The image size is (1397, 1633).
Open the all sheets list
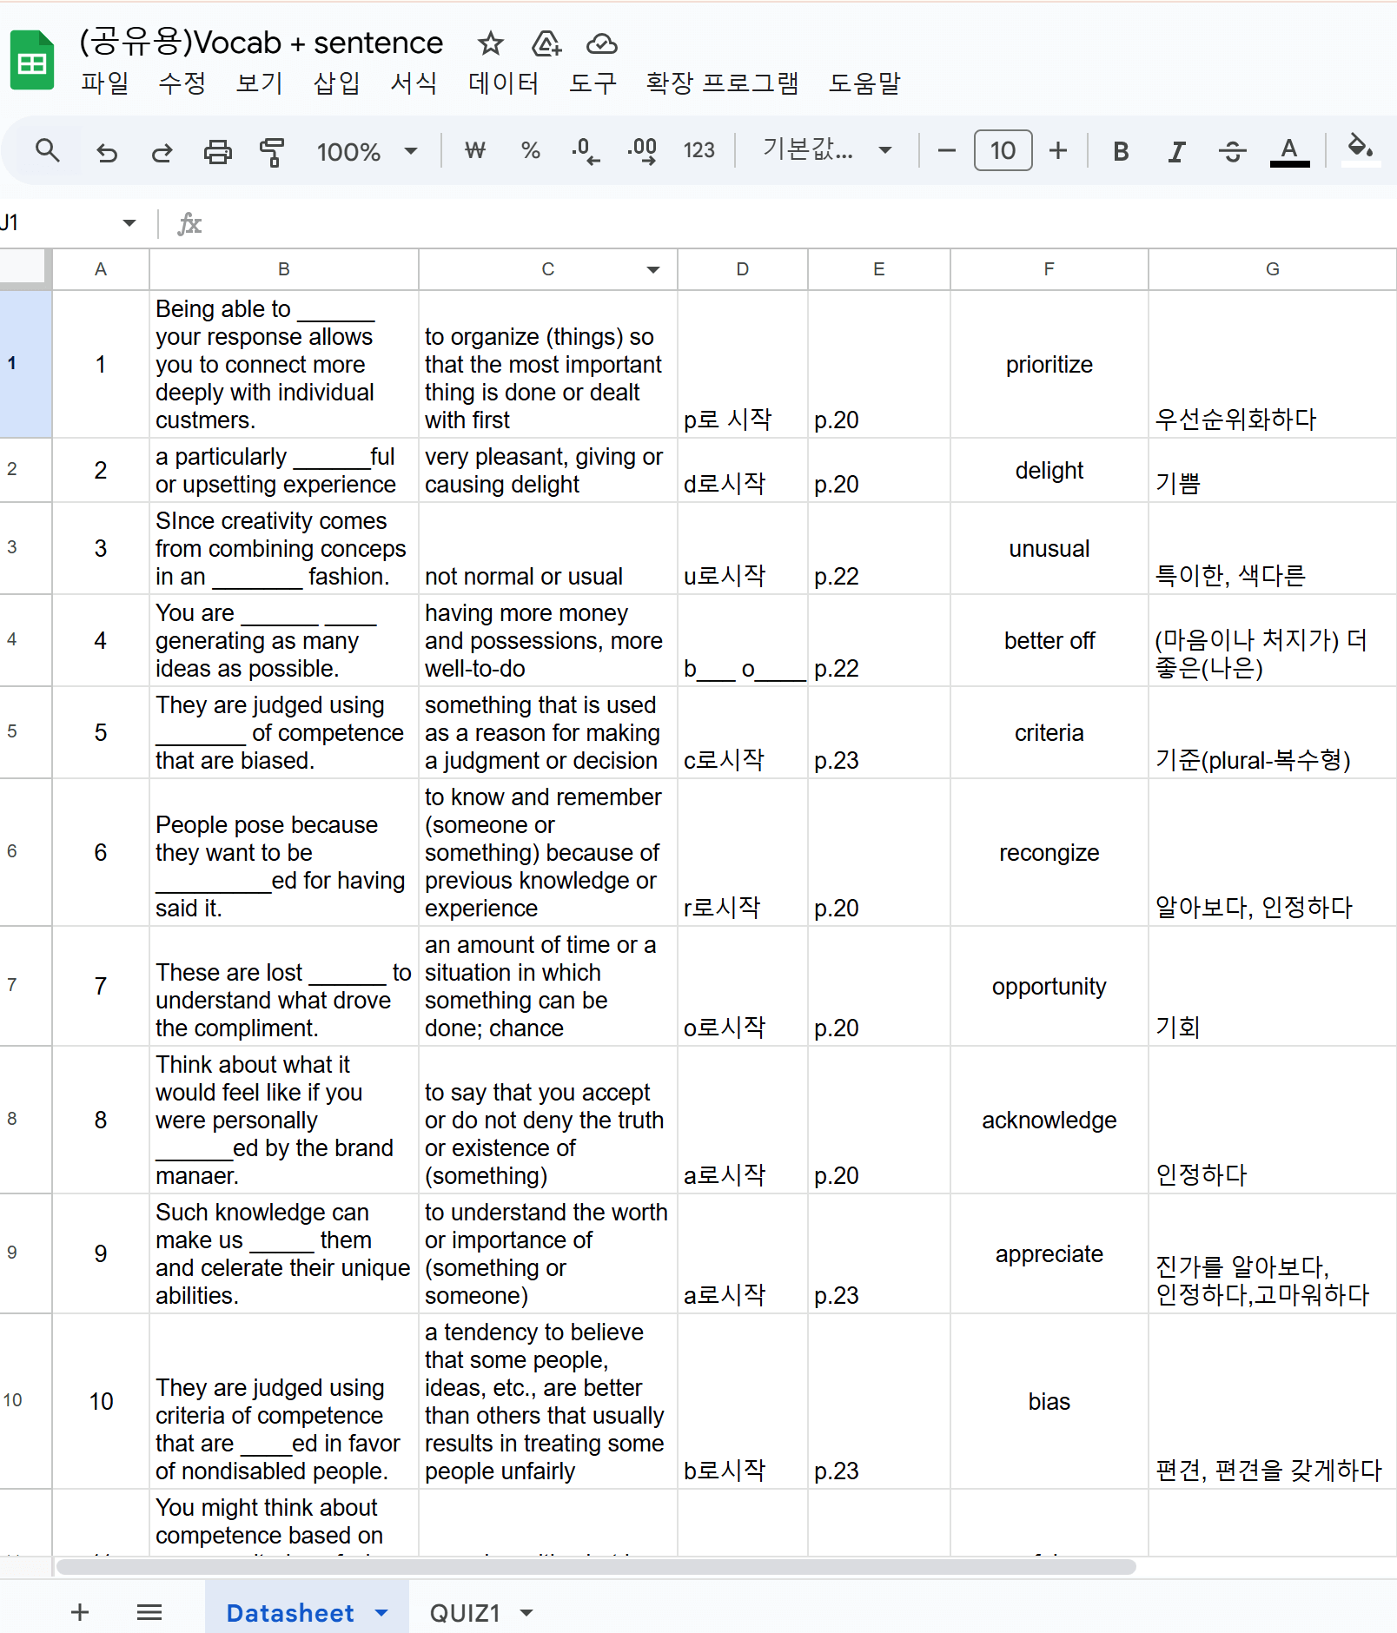(149, 1613)
